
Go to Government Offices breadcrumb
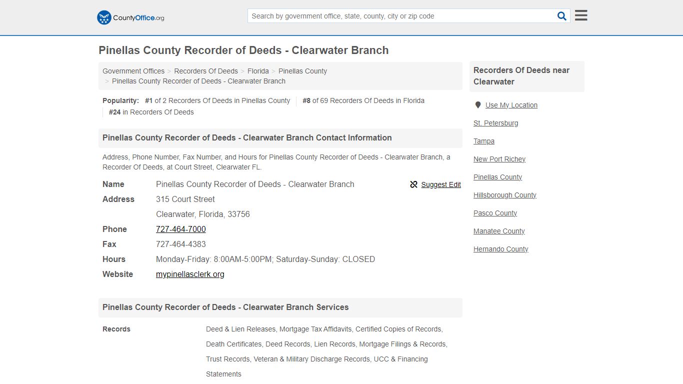[x=133, y=71]
